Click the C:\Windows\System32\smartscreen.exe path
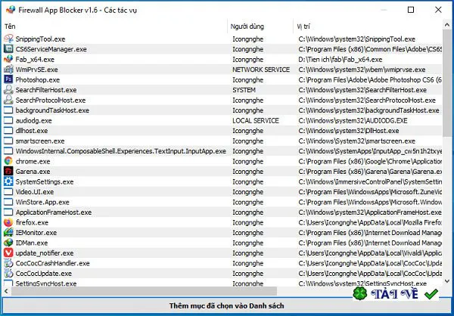The image size is (454, 316). [356, 141]
